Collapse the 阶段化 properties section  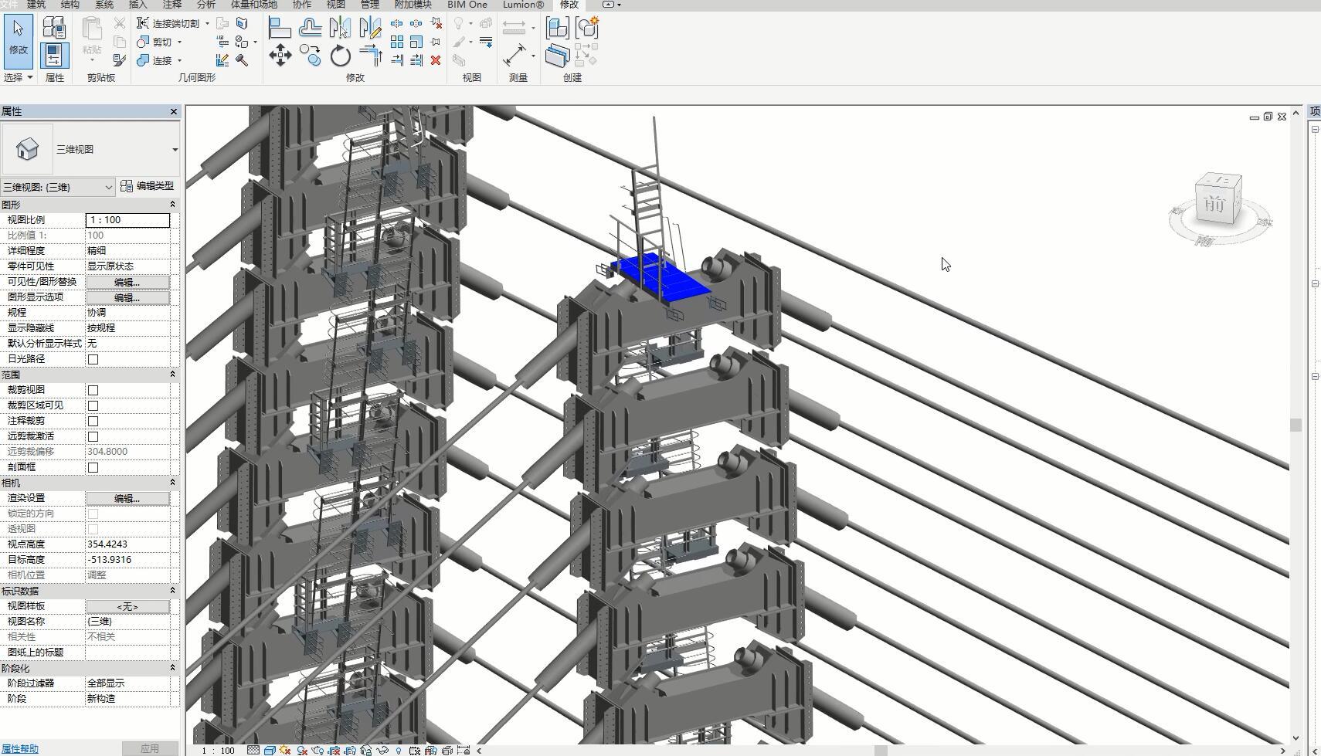pos(172,668)
